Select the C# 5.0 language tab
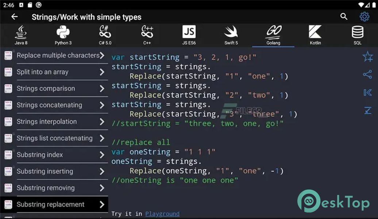This screenshot has width=378, height=219. tap(105, 35)
